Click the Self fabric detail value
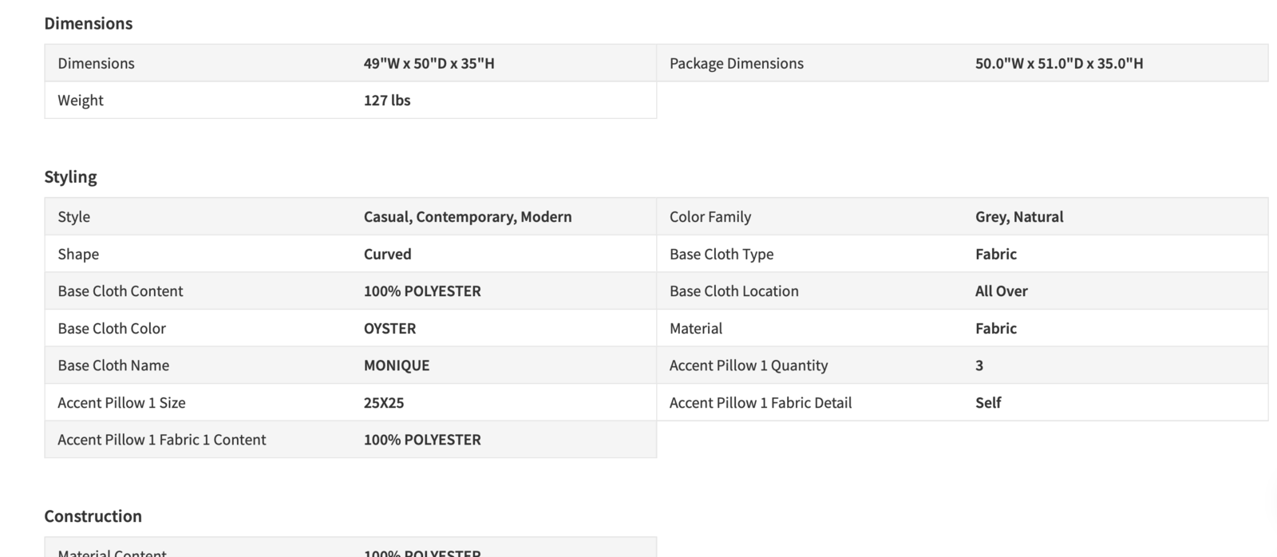 987,402
